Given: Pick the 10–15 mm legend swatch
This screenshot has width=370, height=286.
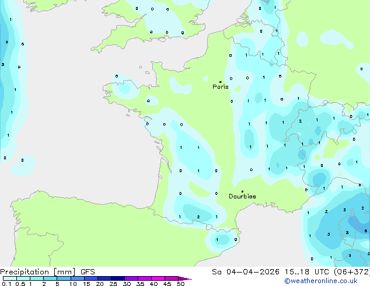Looking at the screenshot, I should tap(78, 278).
